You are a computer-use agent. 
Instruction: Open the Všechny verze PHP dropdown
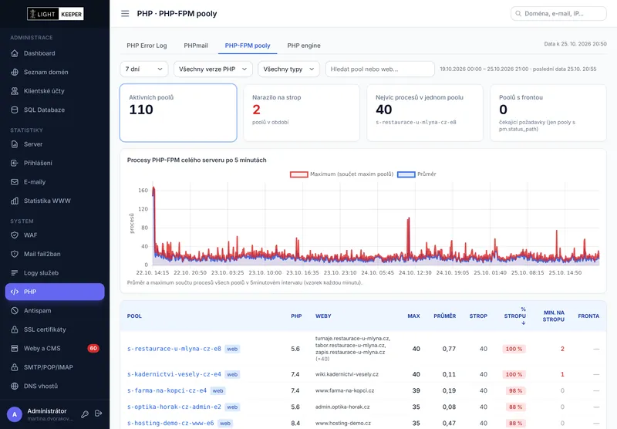[213, 69]
